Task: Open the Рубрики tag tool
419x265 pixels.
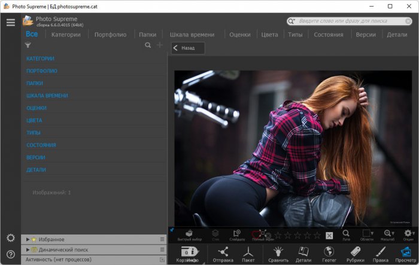Action: (355, 252)
